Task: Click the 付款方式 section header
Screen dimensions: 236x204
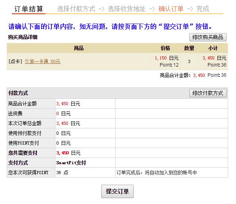Action: tap(18, 93)
